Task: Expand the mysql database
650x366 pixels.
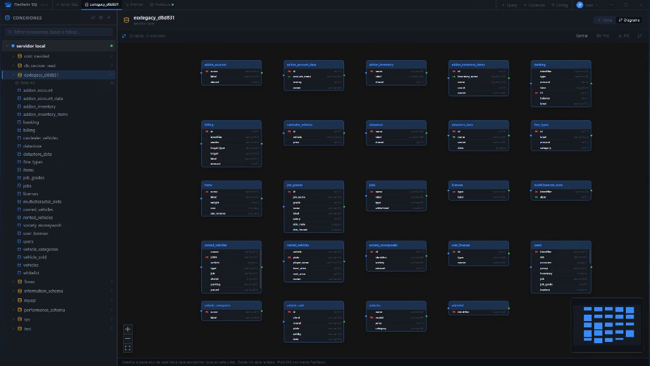Action: point(13,300)
